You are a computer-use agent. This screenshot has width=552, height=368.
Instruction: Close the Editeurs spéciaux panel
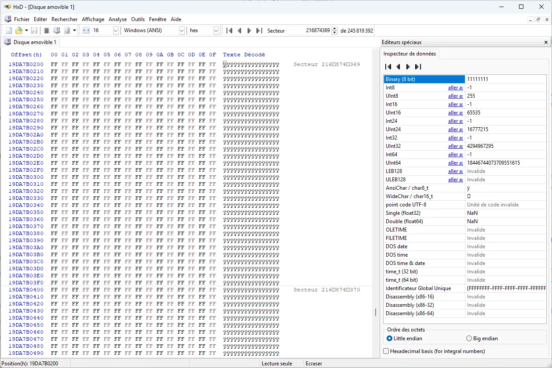point(546,42)
